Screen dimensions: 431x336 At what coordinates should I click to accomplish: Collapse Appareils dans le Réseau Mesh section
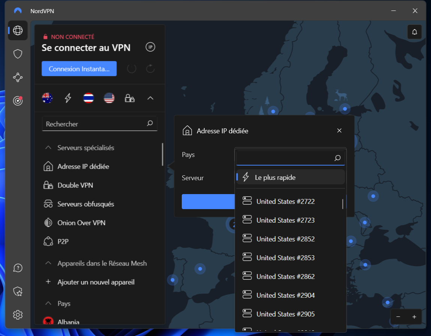pos(48,263)
